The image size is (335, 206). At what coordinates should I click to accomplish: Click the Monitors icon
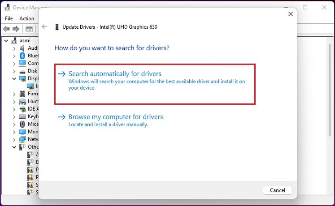click(22, 132)
